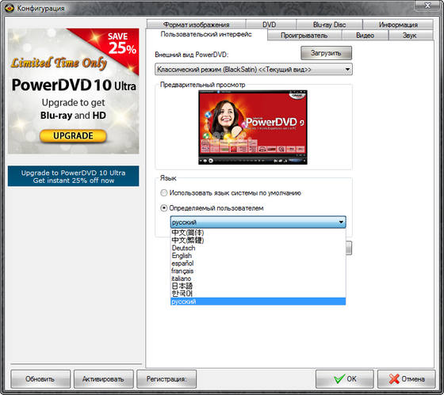Screen dimensions: 444x395
Task: Choose 日本語 from language list
Action: pos(258,286)
